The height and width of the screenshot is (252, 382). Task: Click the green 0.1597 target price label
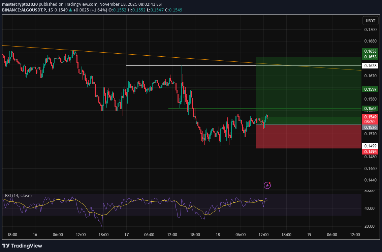pos(370,89)
